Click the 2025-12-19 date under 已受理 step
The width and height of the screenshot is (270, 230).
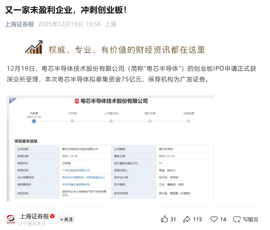pyautogui.click(x=34, y=117)
